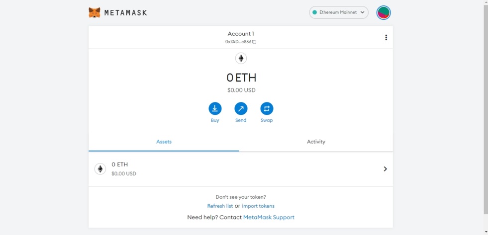Open the account avatar menu

(384, 13)
